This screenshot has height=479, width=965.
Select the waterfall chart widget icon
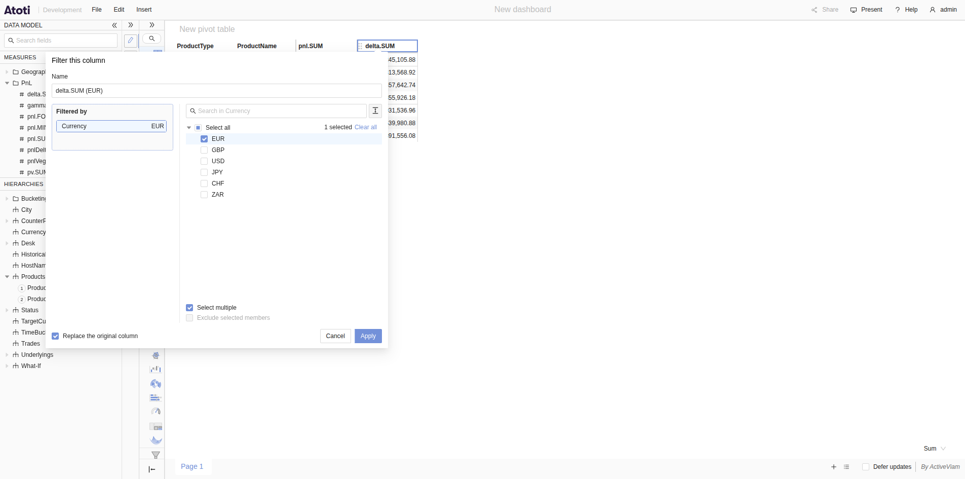click(x=156, y=369)
